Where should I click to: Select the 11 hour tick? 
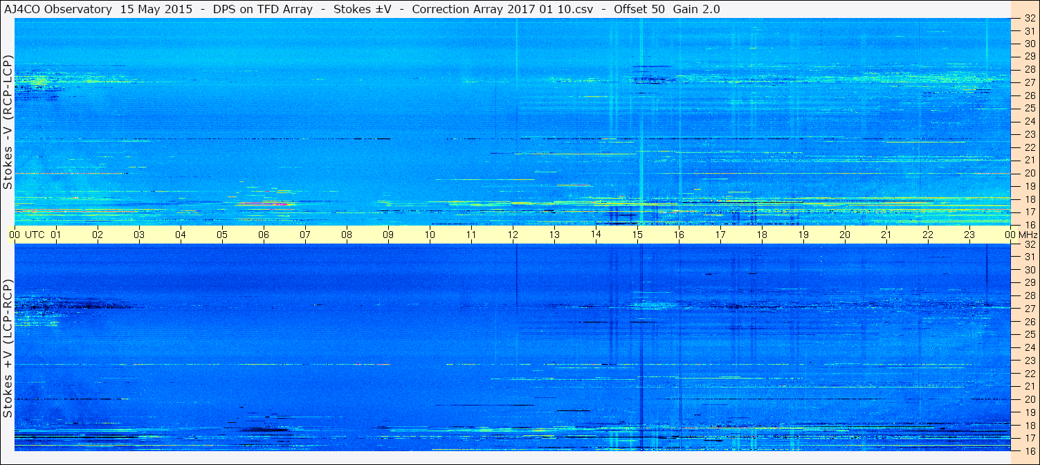point(471,235)
